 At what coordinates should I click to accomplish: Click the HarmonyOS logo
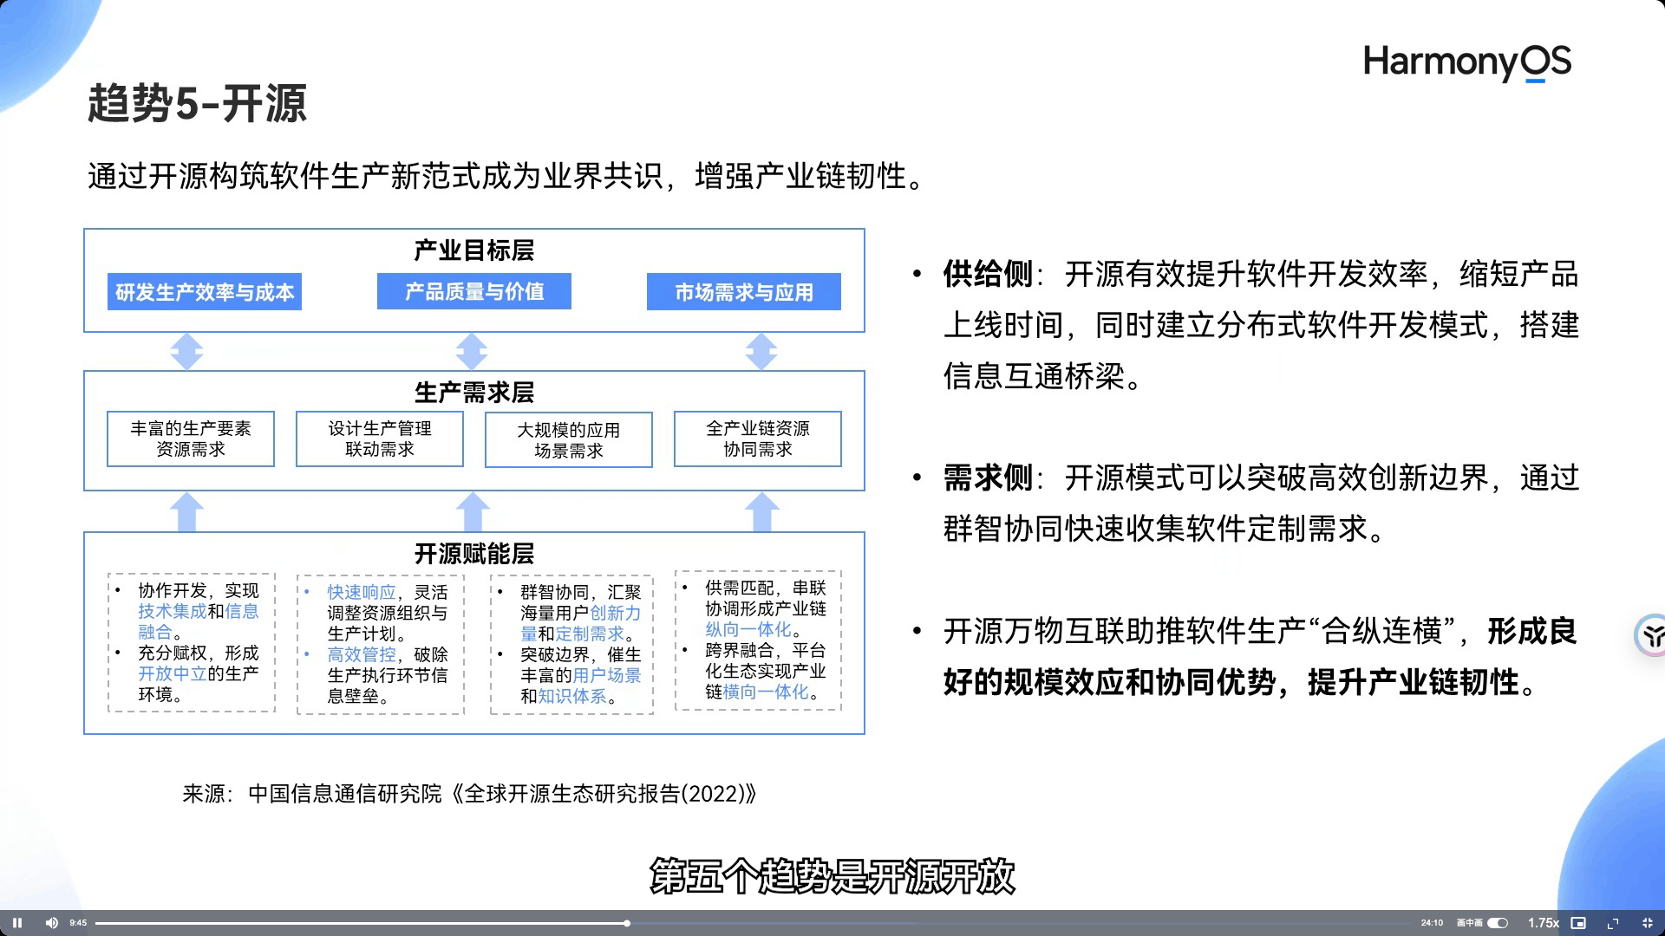(x=1466, y=62)
